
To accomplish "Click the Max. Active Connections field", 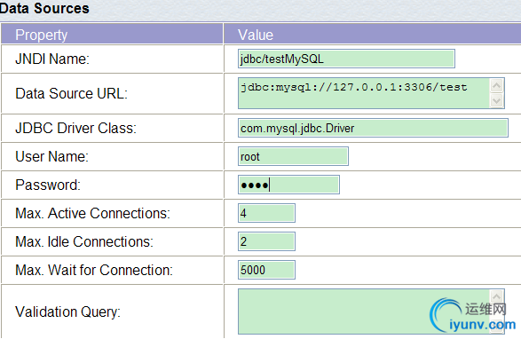I will [266, 213].
